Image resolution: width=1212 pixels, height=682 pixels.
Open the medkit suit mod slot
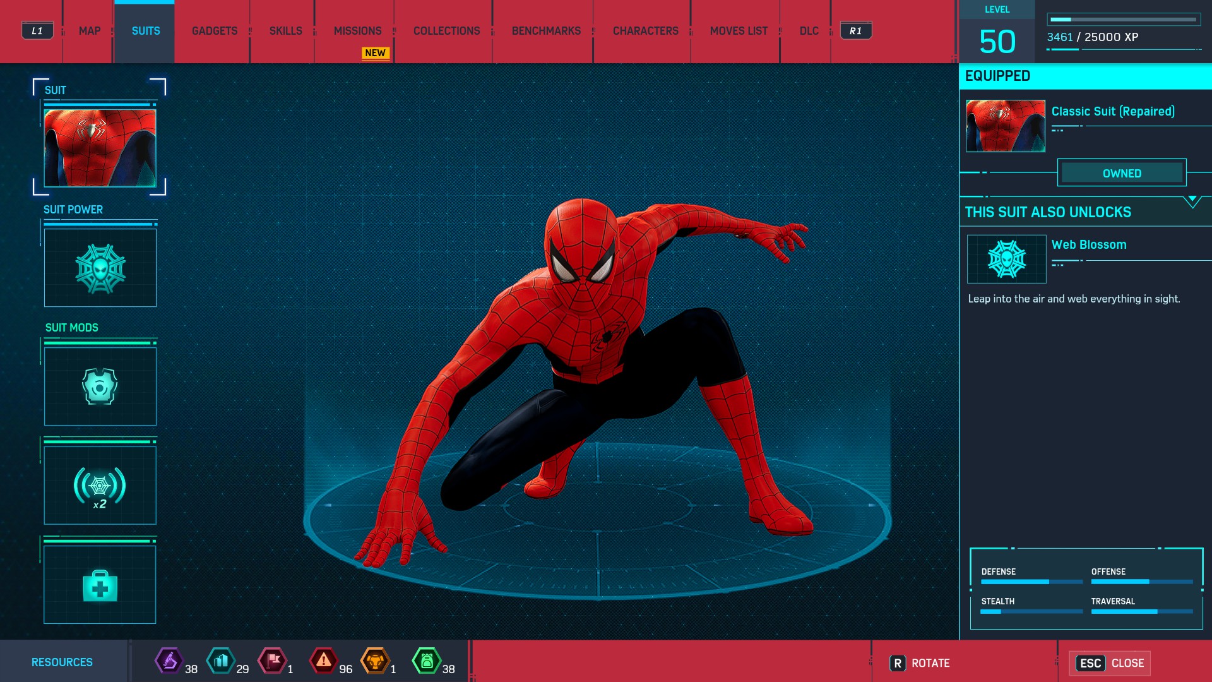click(x=100, y=585)
